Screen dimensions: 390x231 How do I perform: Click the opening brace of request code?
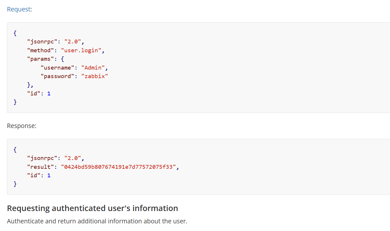(x=15, y=33)
